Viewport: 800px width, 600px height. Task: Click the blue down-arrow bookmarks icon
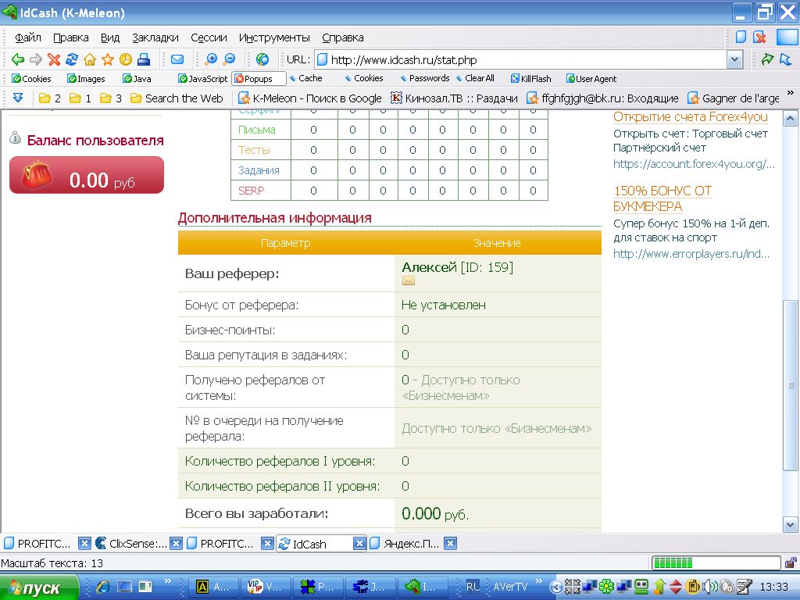(18, 98)
